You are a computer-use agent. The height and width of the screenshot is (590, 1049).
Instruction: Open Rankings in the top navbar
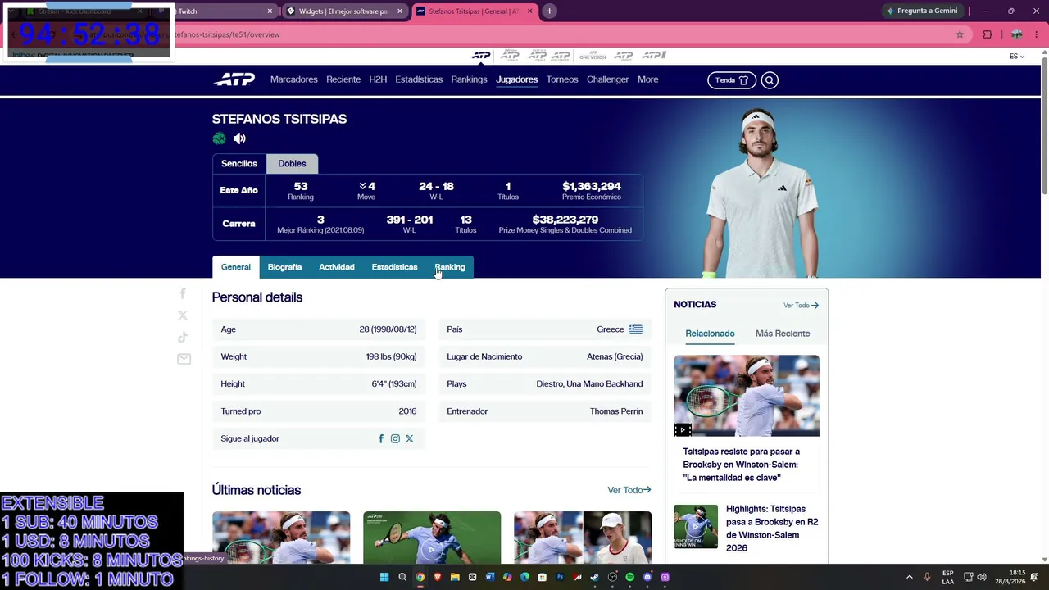tap(469, 79)
